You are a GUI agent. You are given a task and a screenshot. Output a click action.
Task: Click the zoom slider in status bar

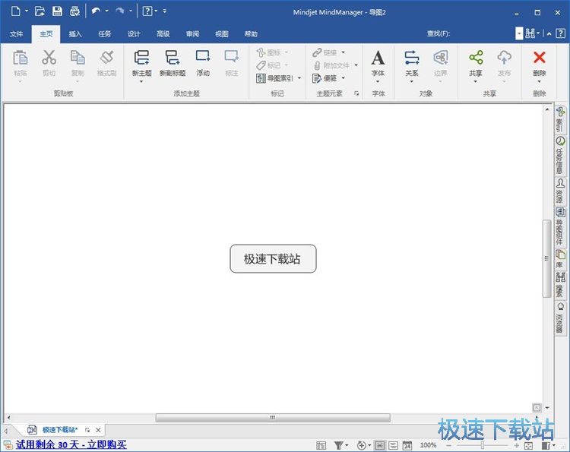coord(481,445)
